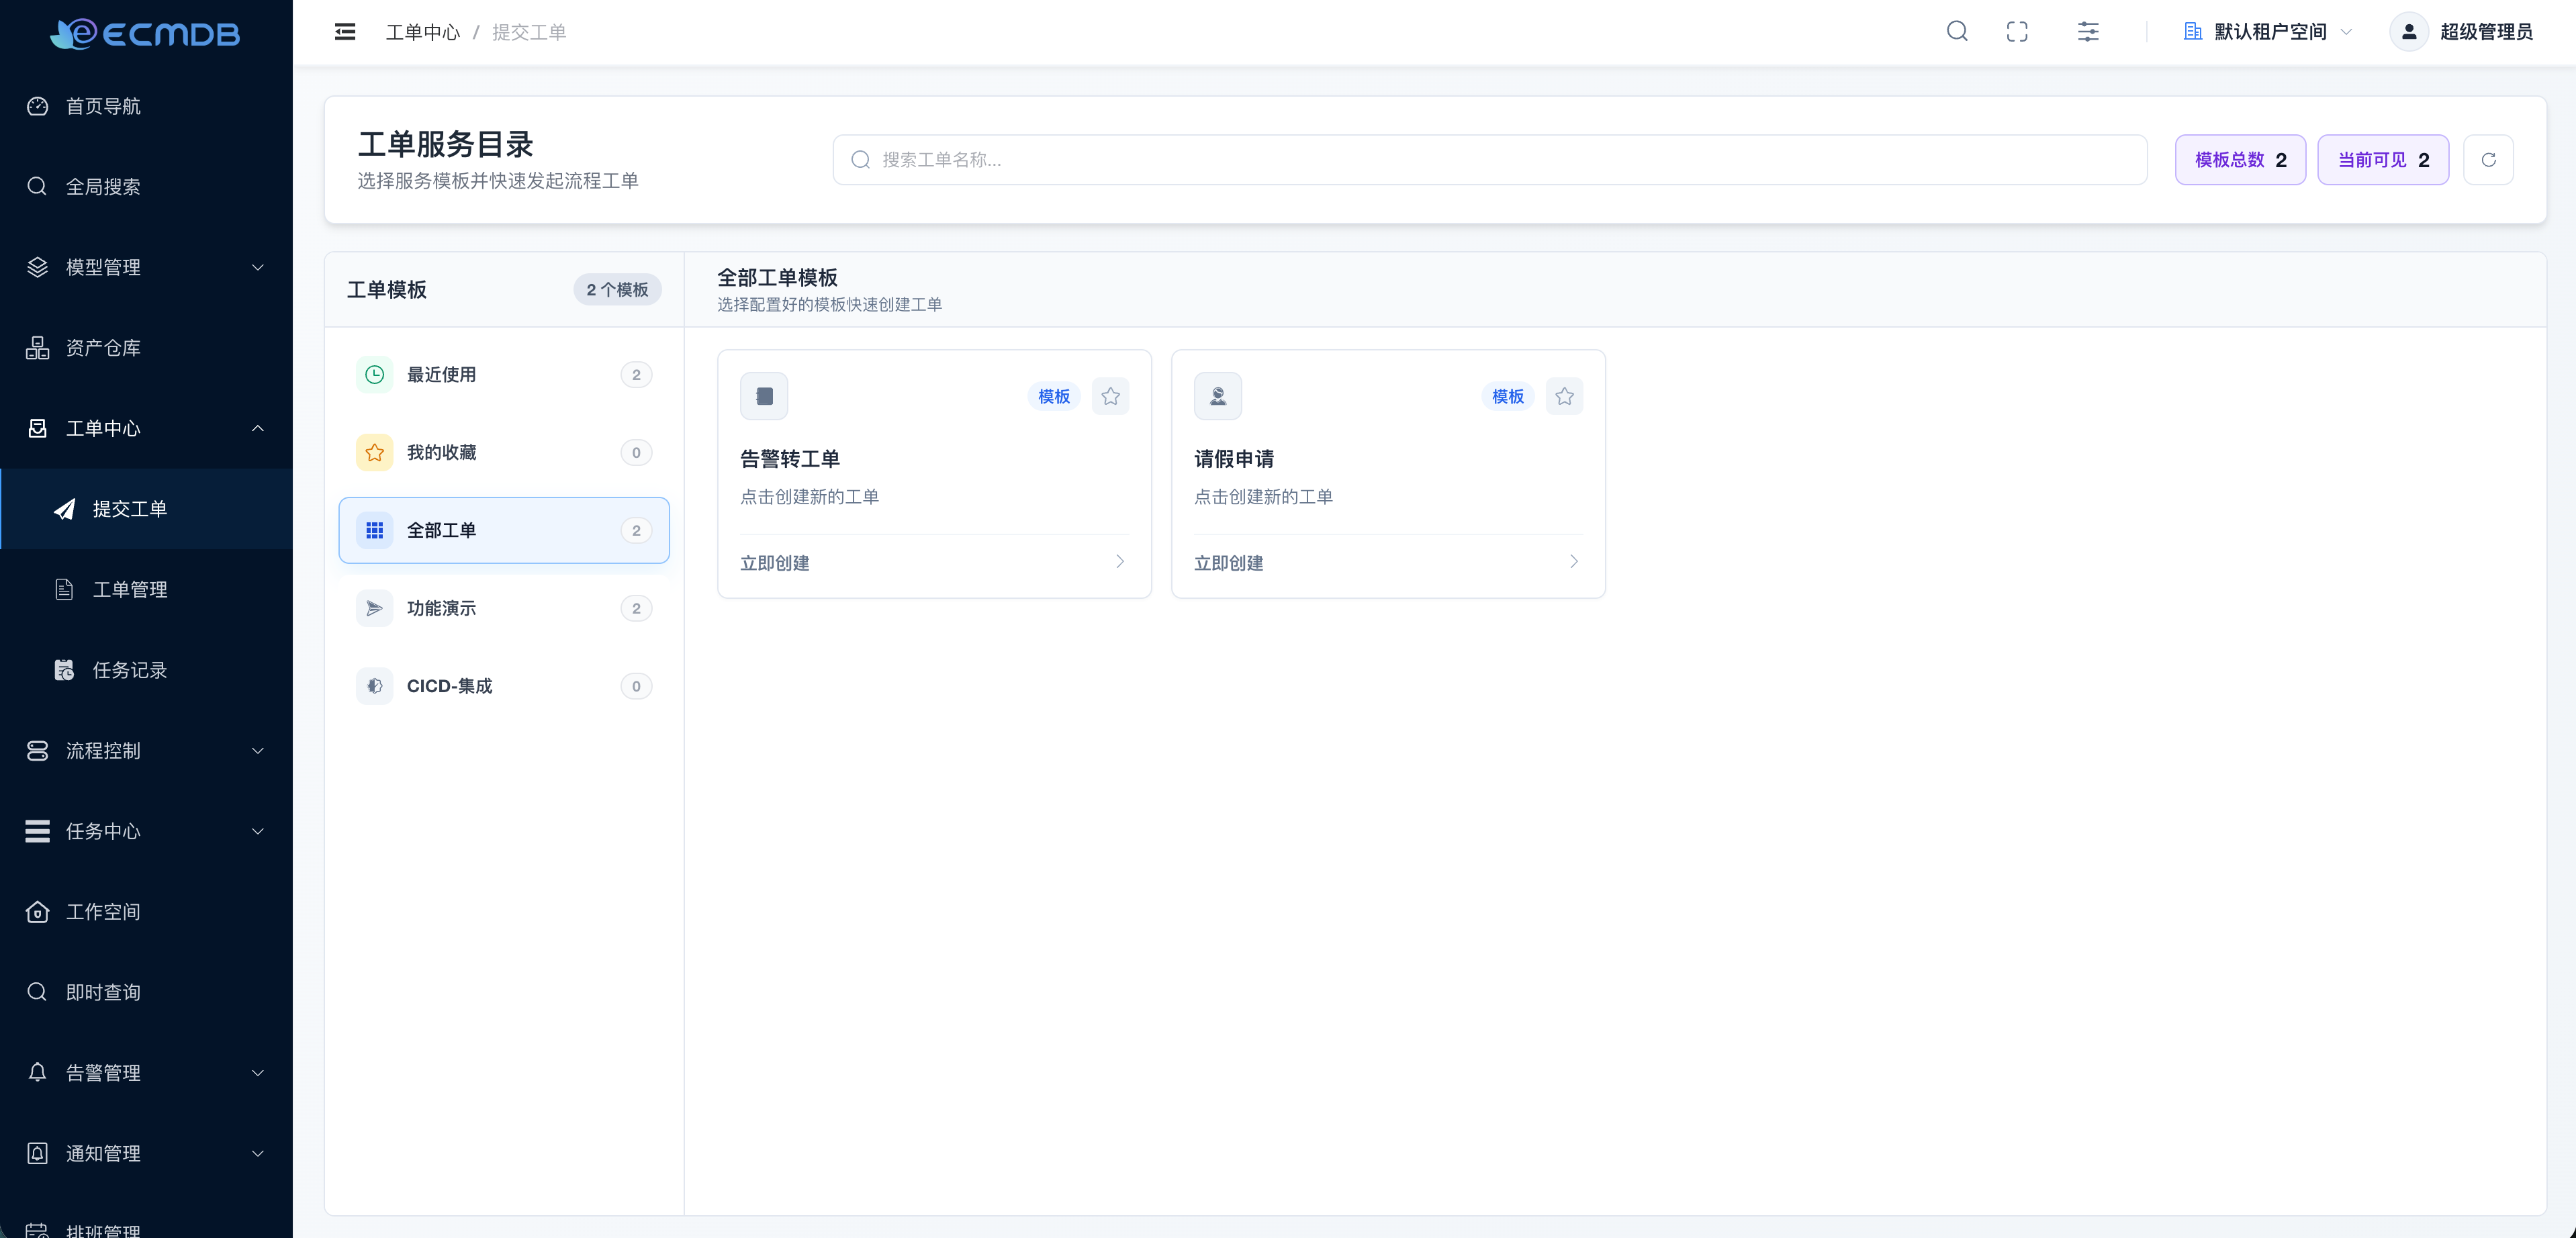Open the settings sliders icon

click(x=2088, y=32)
